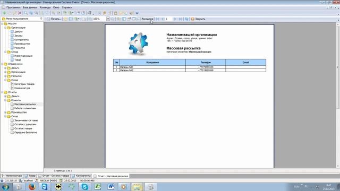
Task: Open the Word taskbar icon
Action: click(x=111, y=187)
